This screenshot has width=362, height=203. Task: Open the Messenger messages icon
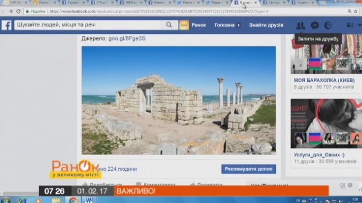pyautogui.click(x=314, y=25)
